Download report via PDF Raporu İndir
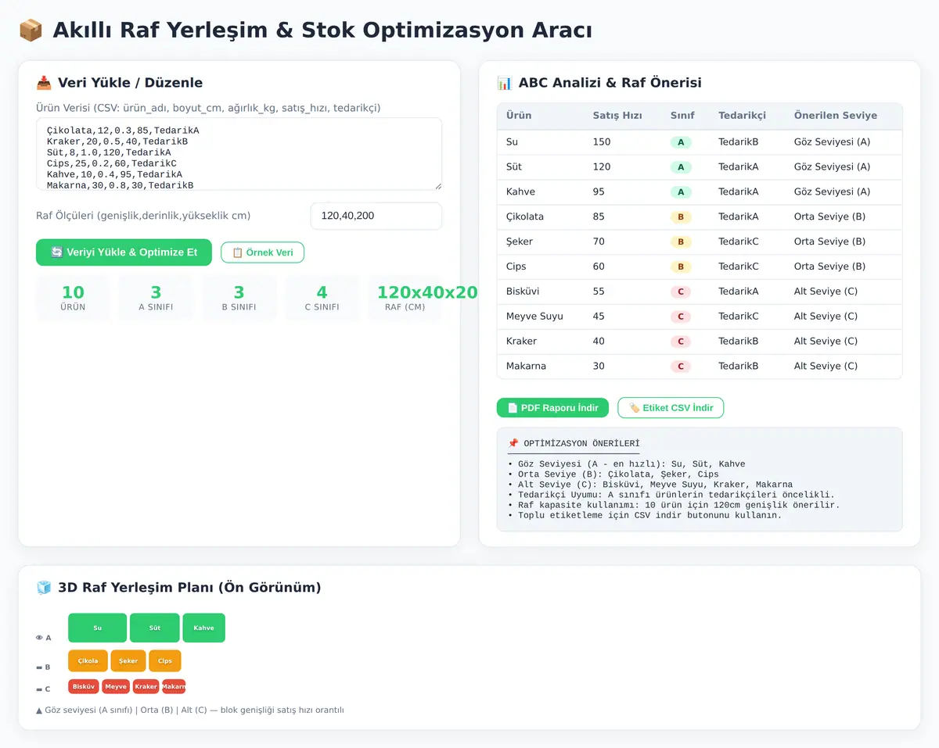939x748 pixels. tap(552, 408)
